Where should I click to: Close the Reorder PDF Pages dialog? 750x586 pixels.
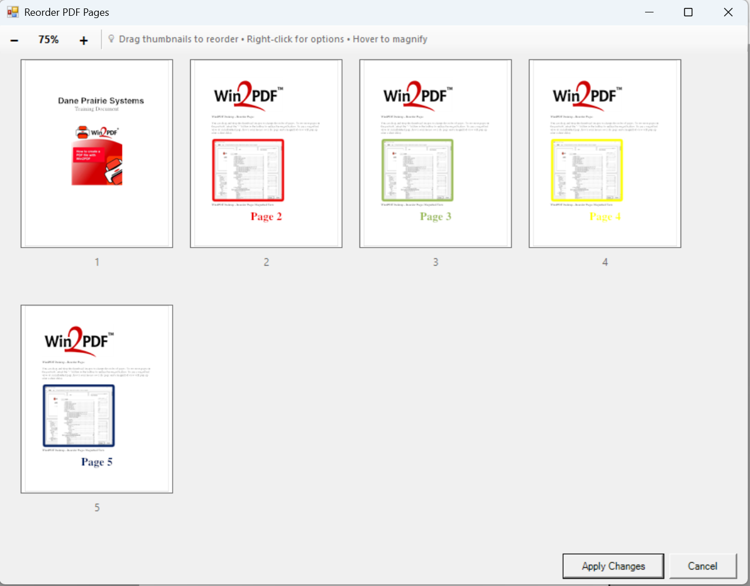[x=728, y=12]
